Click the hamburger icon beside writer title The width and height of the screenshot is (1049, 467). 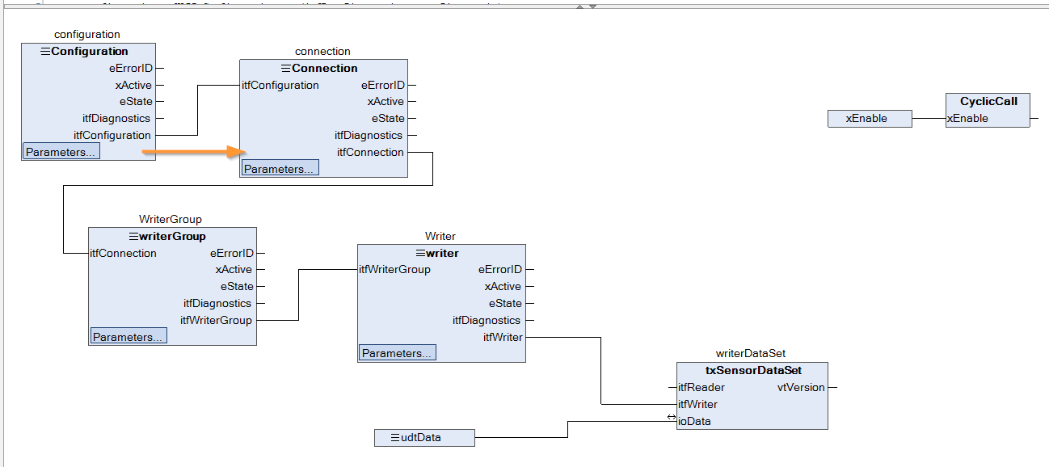pyautogui.click(x=420, y=253)
